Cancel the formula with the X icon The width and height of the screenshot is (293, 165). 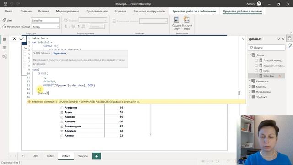click(14, 38)
